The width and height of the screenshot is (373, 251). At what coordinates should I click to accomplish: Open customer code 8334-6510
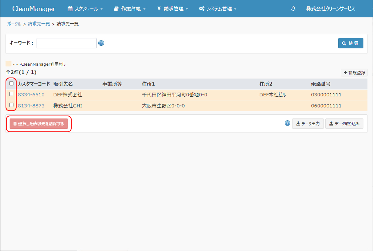(x=31, y=94)
